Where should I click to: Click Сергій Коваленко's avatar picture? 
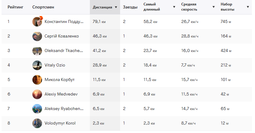tap(37, 36)
